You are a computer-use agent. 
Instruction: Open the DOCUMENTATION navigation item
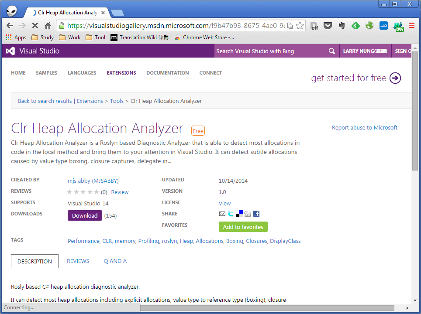(168, 73)
